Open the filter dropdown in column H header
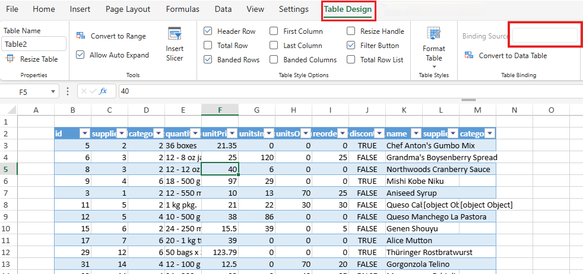This screenshot has height=274, width=583. (x=306, y=133)
